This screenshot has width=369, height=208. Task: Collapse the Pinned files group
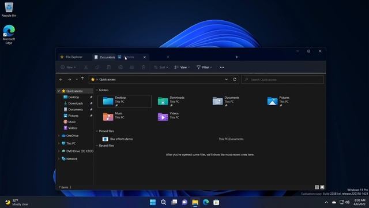97,131
